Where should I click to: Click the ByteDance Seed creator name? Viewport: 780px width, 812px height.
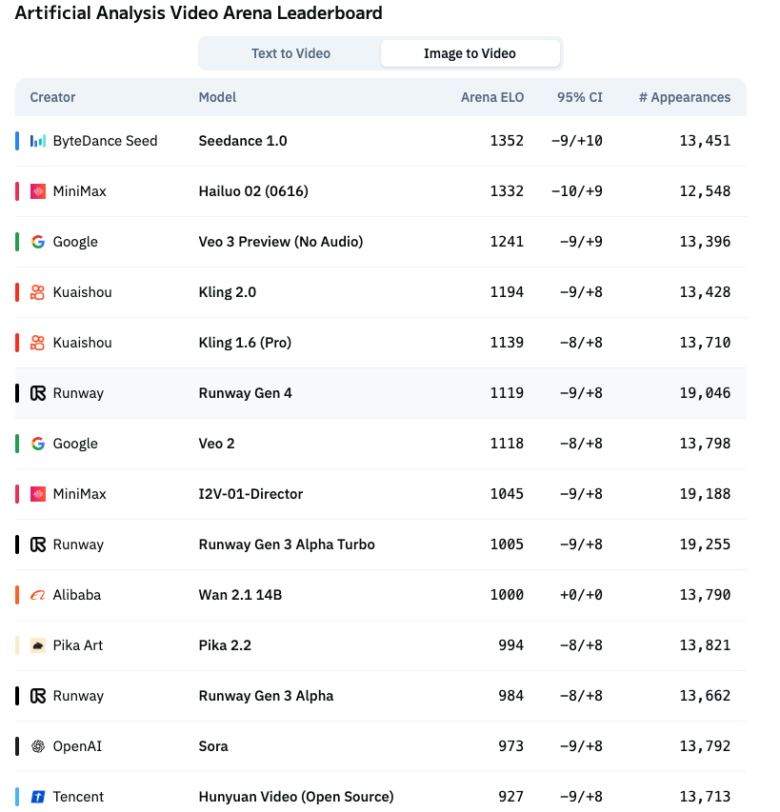(105, 141)
